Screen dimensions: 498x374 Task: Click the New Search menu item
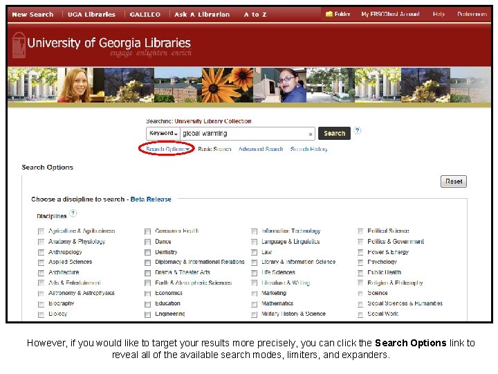(x=33, y=15)
